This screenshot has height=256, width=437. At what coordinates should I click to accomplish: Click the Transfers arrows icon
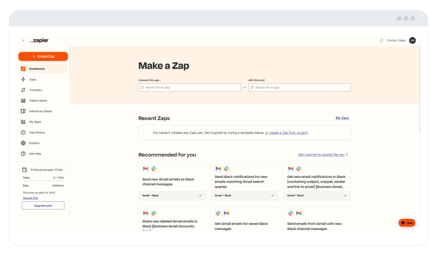[23, 90]
